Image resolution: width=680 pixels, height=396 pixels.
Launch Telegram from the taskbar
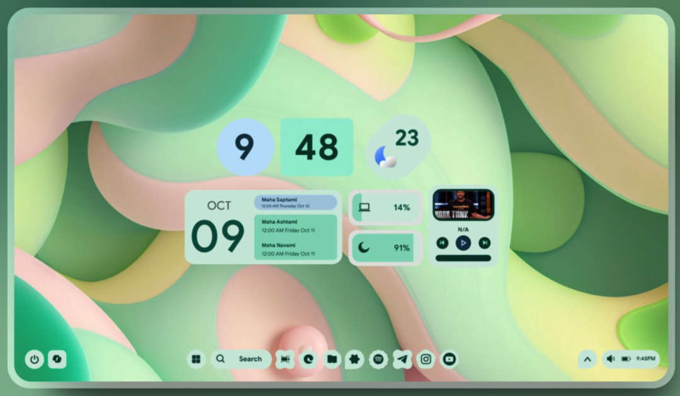[402, 359]
